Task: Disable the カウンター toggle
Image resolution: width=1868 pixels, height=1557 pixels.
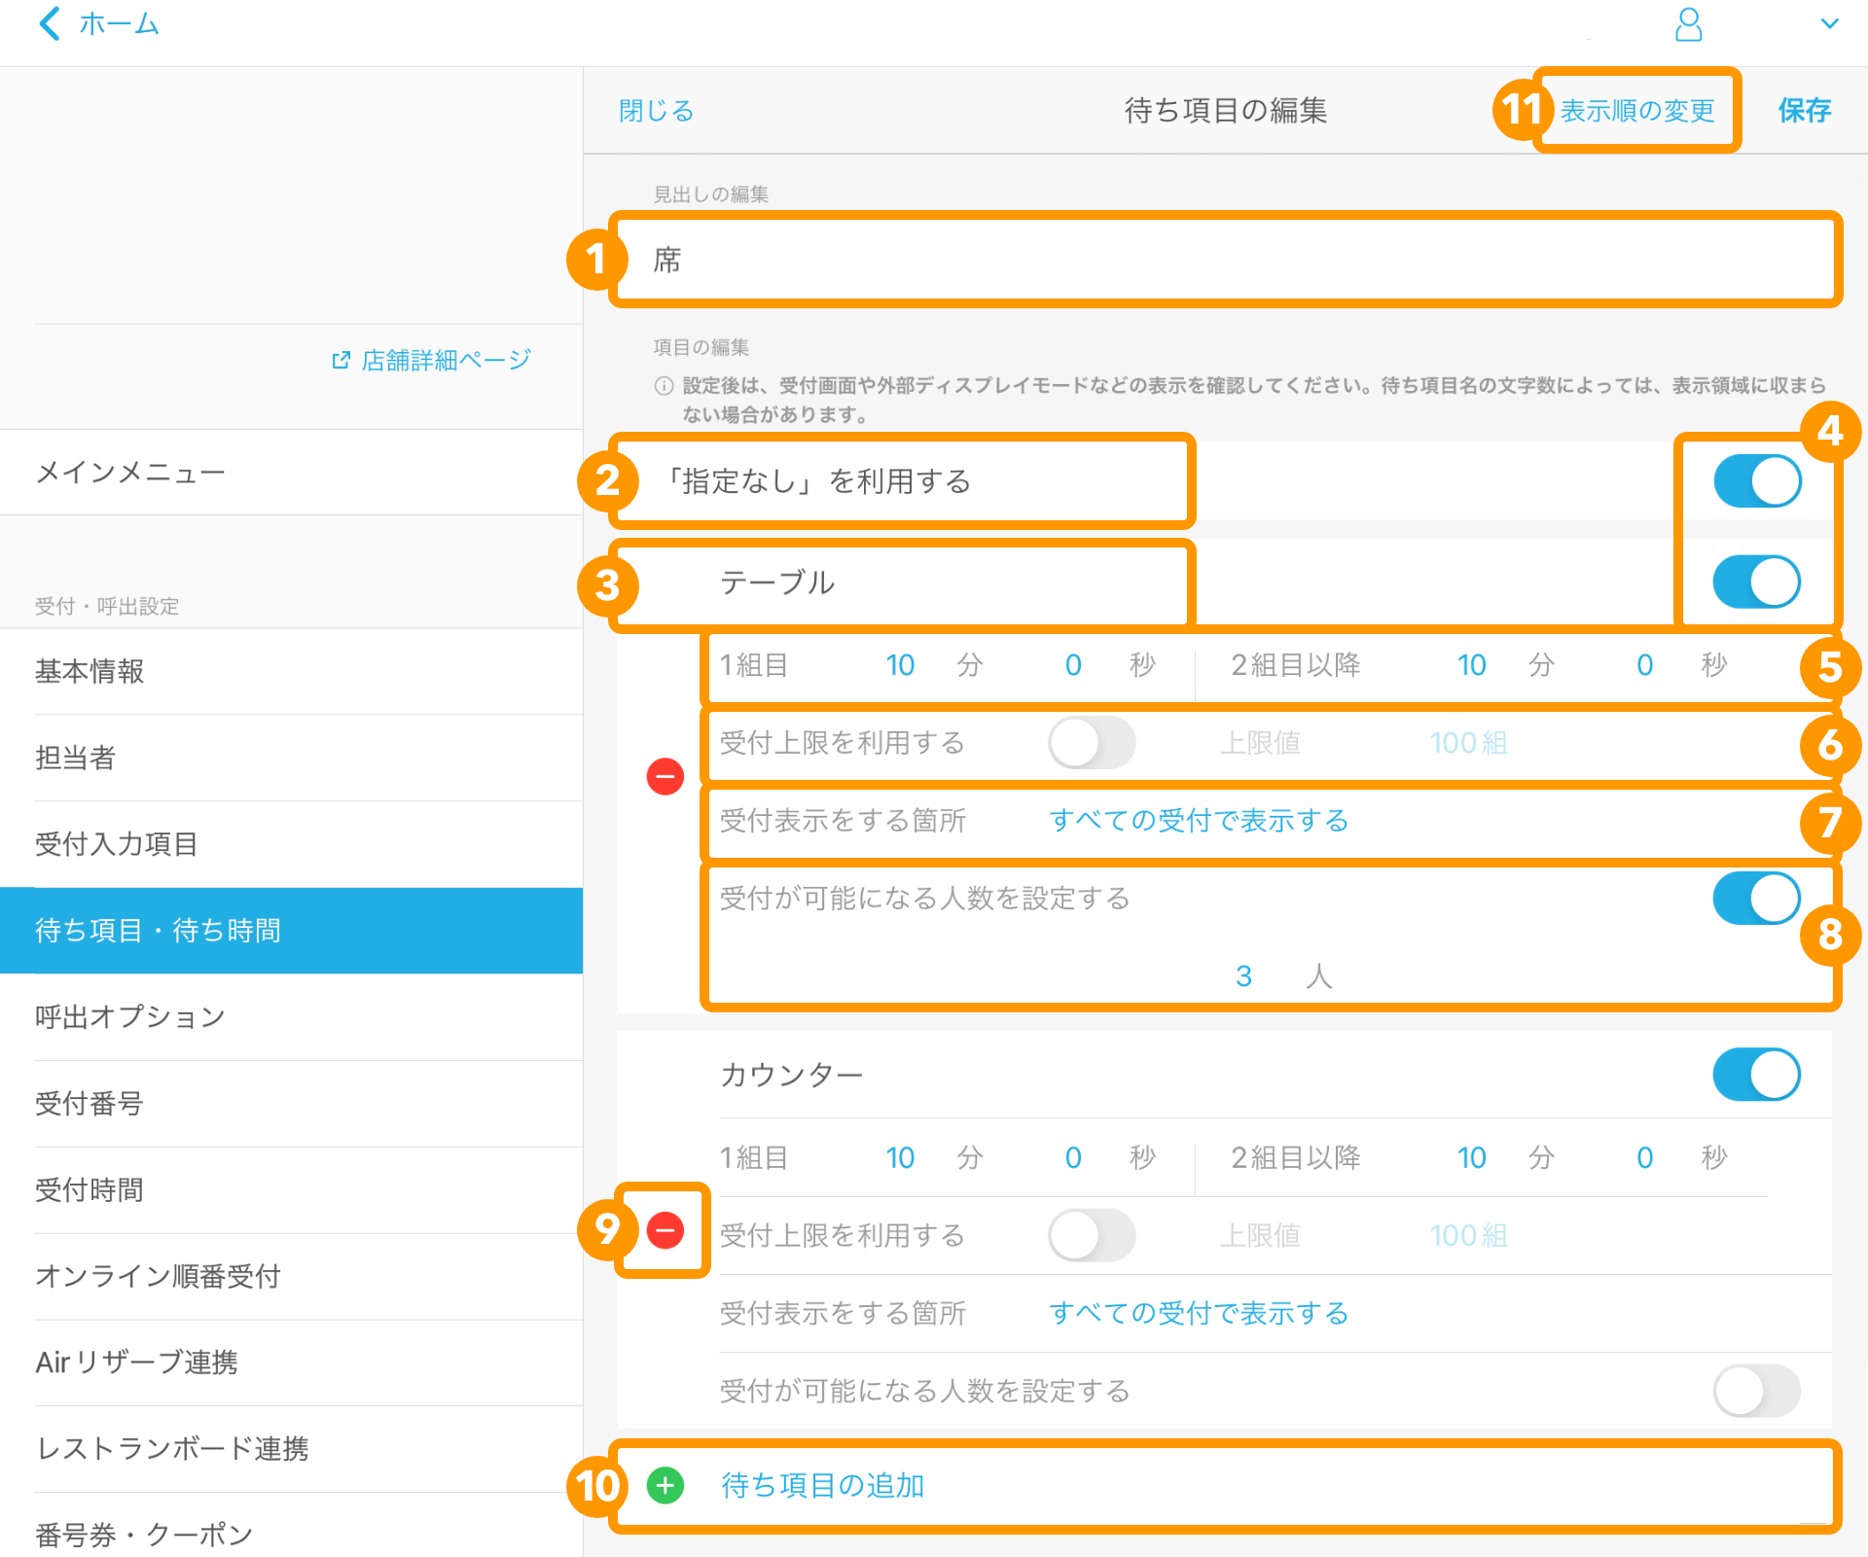Action: 1757,1075
